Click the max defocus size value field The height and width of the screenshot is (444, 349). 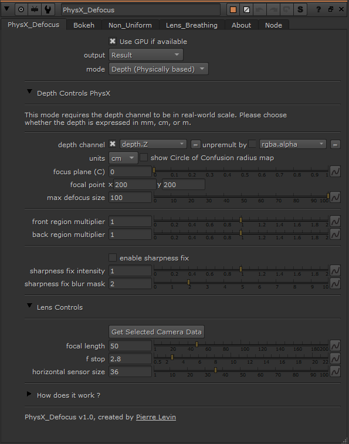coord(130,197)
